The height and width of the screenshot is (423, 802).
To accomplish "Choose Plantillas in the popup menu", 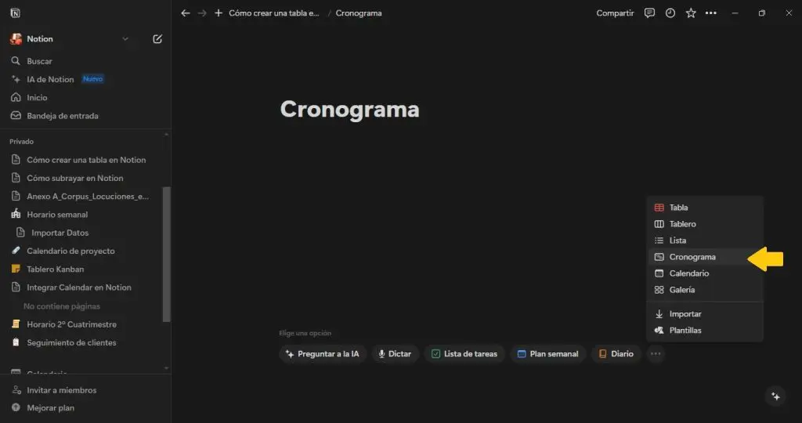I will [705, 331].
